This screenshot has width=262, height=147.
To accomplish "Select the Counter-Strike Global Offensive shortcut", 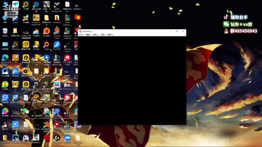I will [36, 20].
